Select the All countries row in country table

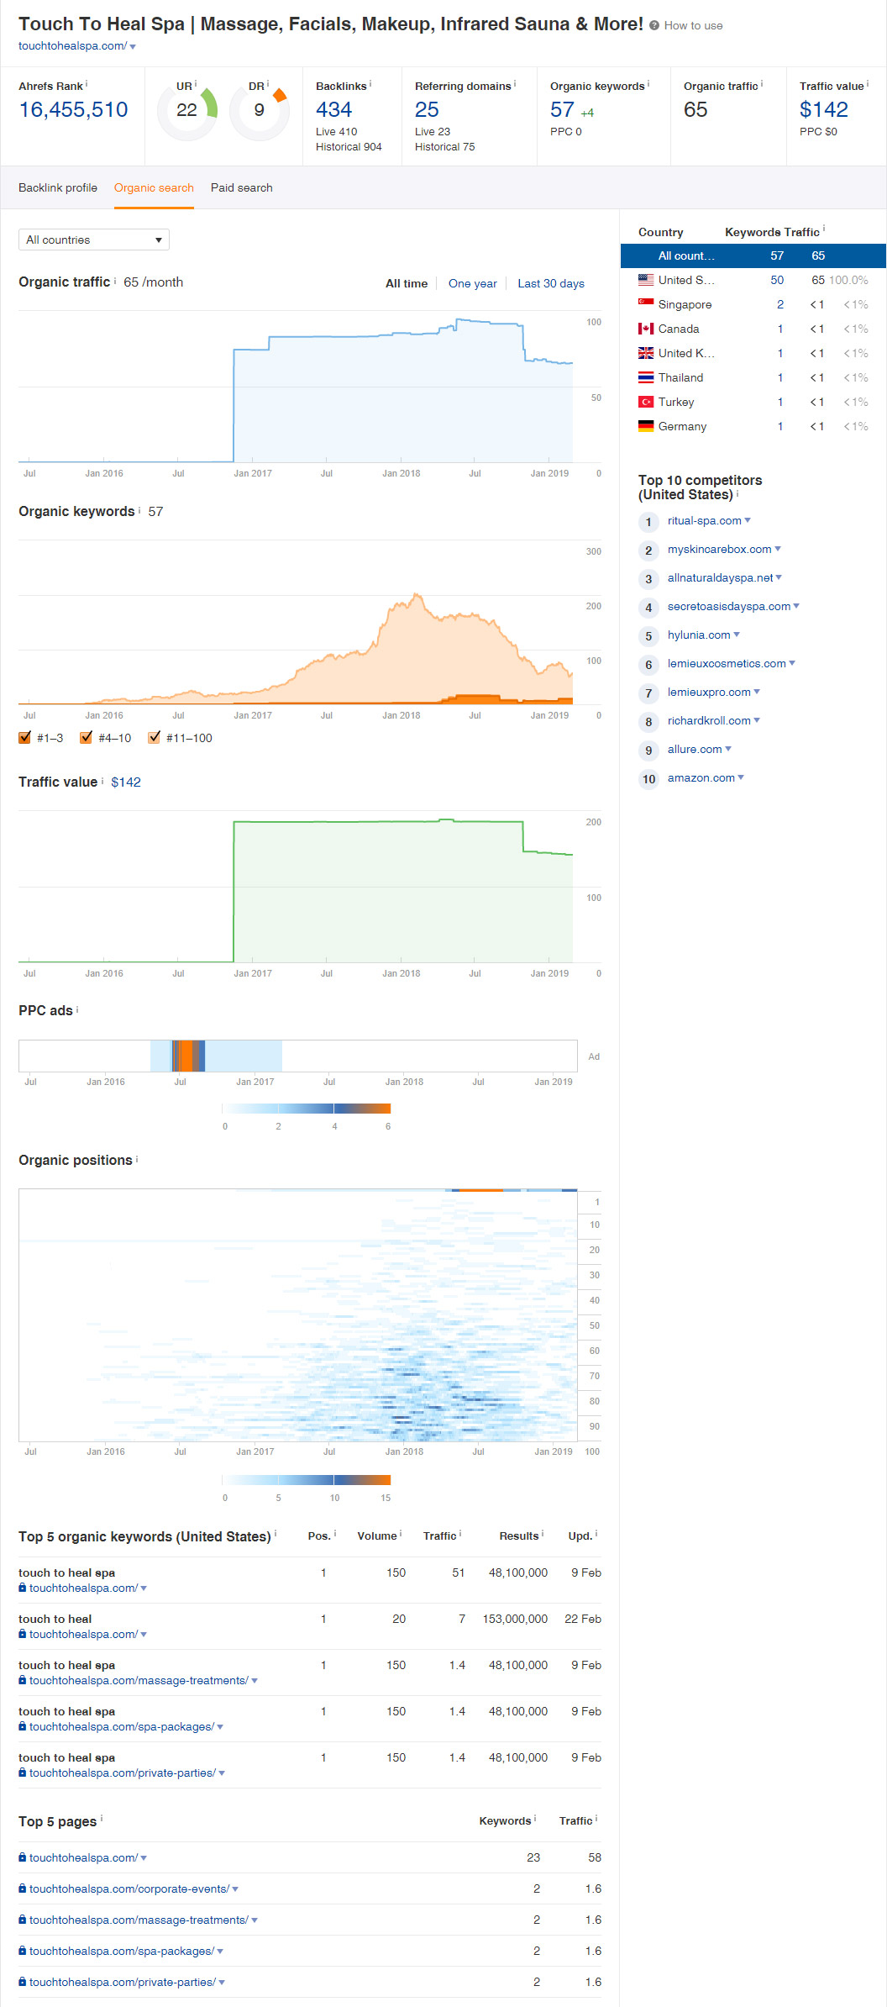click(753, 255)
